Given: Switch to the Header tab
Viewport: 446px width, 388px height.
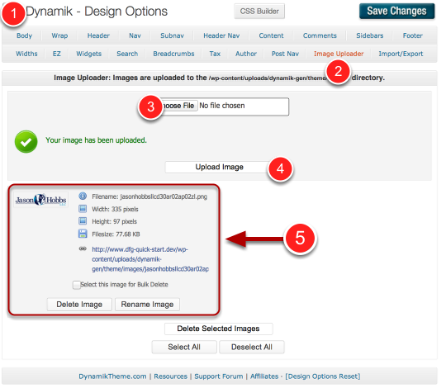Looking at the screenshot, I should 98,35.
